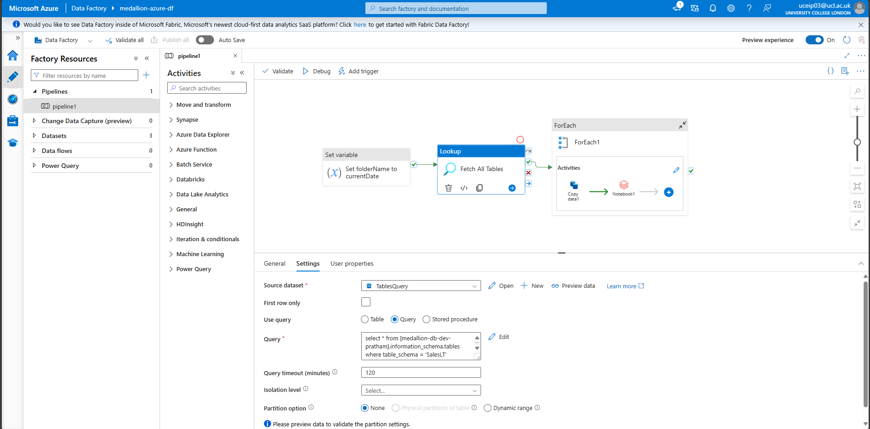The image size is (870, 429).
Task: Expand Databricks activities group
Action: (x=171, y=180)
